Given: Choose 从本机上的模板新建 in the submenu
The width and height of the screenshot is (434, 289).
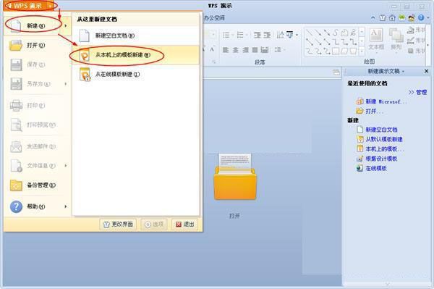Looking at the screenshot, I should 136,55.
